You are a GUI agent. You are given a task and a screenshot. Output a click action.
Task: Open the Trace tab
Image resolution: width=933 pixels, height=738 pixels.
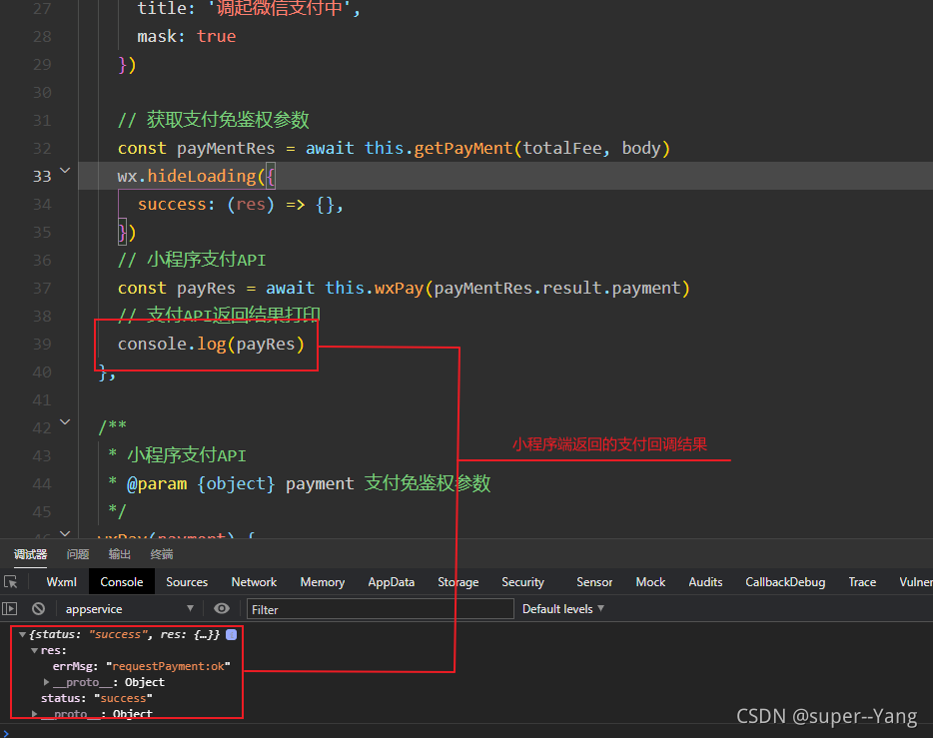pyautogui.click(x=862, y=582)
